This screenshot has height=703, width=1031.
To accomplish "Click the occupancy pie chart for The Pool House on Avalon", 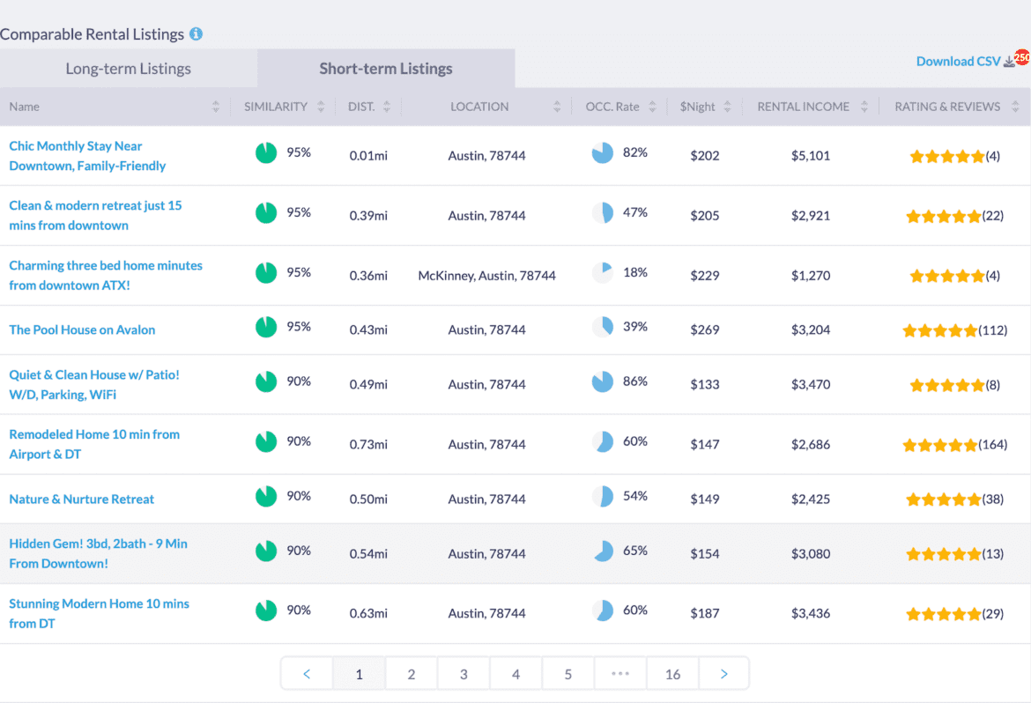I will (x=602, y=329).
